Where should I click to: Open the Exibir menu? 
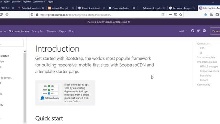click(7, 2)
